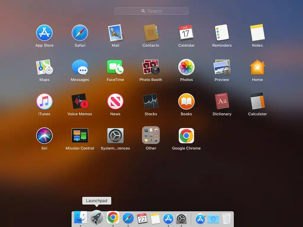Click the App Store icon beside Downloads

pos(200,219)
